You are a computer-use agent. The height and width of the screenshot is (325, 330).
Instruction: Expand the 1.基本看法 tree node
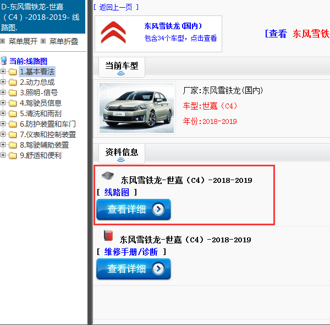pyautogui.click(x=3, y=72)
